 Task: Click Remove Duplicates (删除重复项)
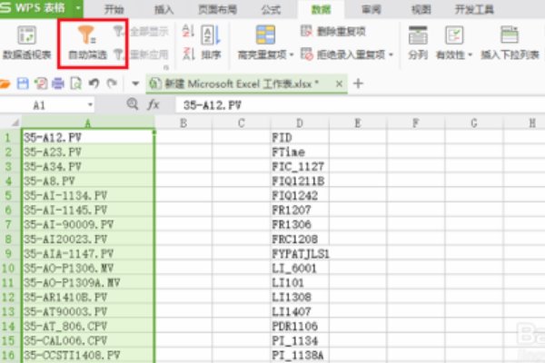(333, 32)
